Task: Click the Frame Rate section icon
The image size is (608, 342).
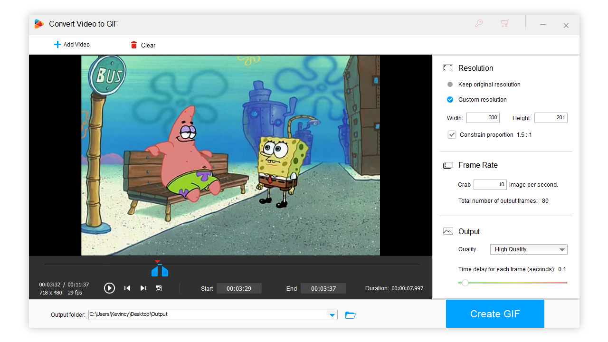Action: point(448,165)
